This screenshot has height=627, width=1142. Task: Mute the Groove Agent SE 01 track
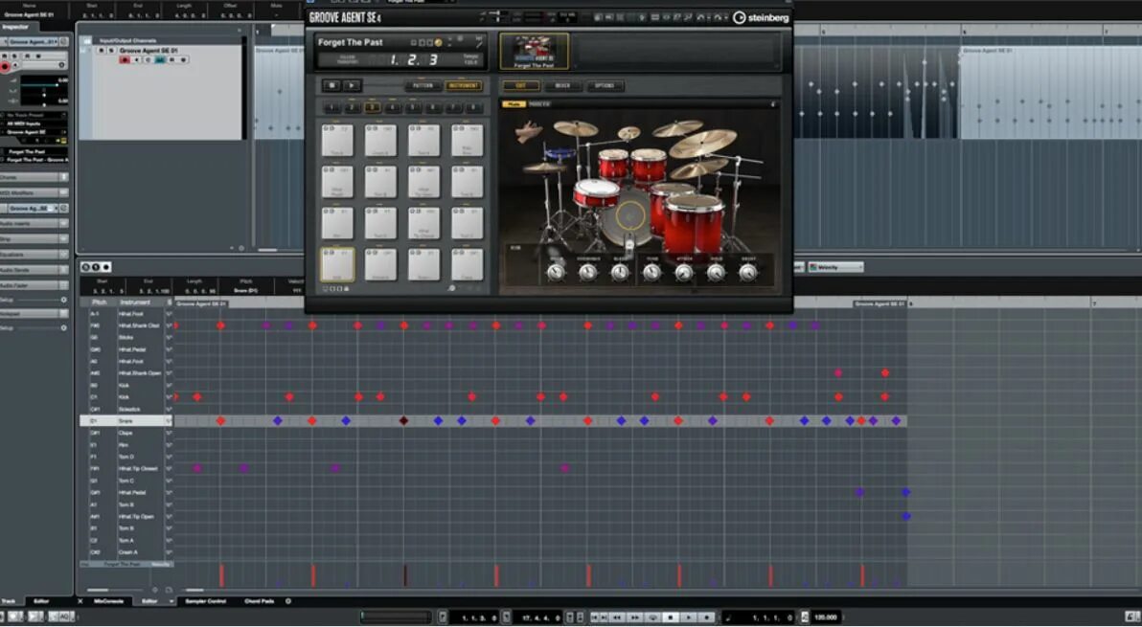tap(102, 51)
